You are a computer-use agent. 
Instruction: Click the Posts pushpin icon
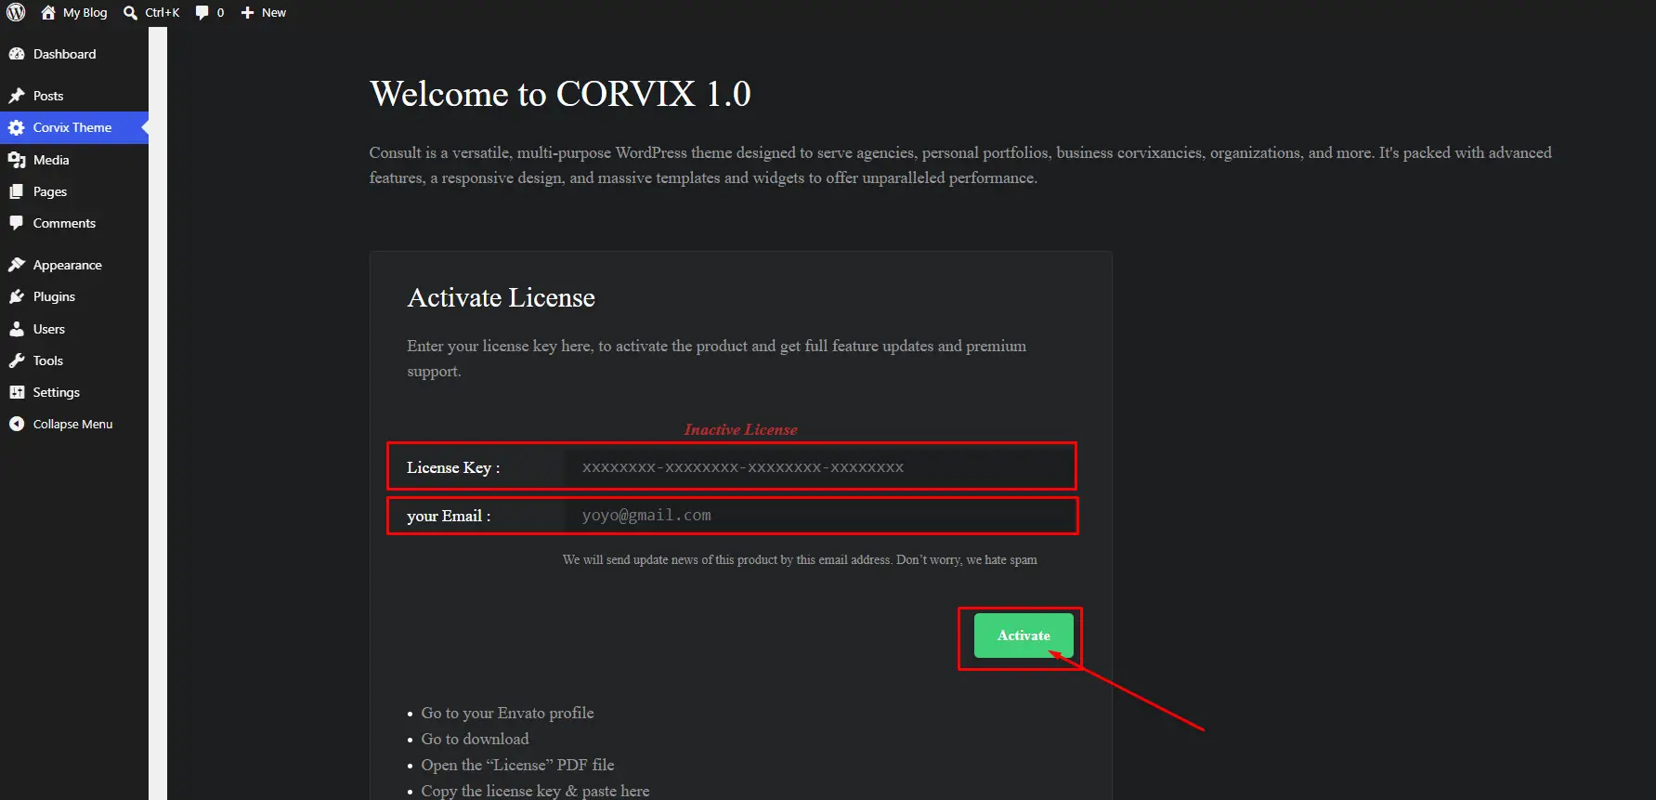17,96
